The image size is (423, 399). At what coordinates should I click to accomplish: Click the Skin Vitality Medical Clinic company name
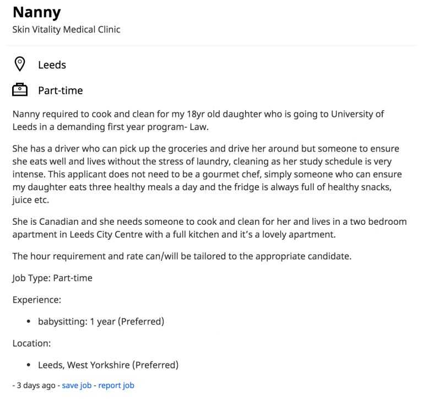[x=66, y=29]
